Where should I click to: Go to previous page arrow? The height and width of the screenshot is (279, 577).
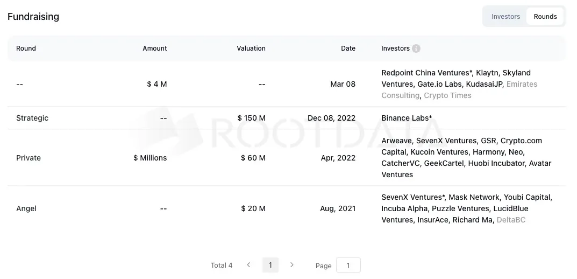[x=248, y=265]
